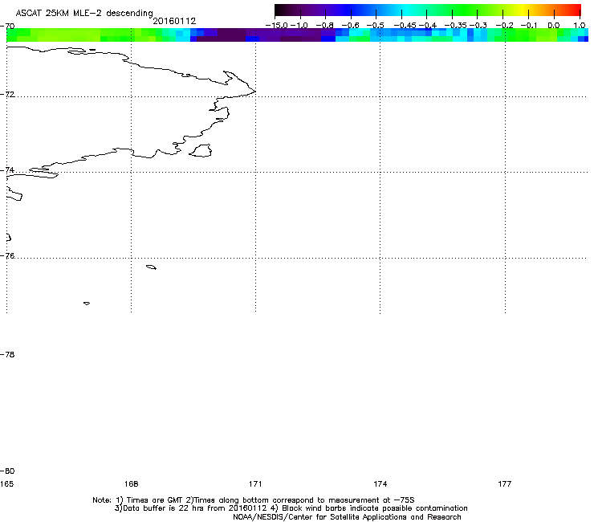Click the 0.0 color scale label

(554, 26)
